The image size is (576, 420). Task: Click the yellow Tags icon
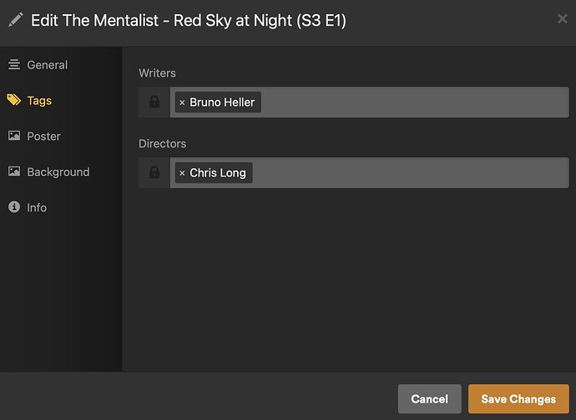click(x=14, y=101)
